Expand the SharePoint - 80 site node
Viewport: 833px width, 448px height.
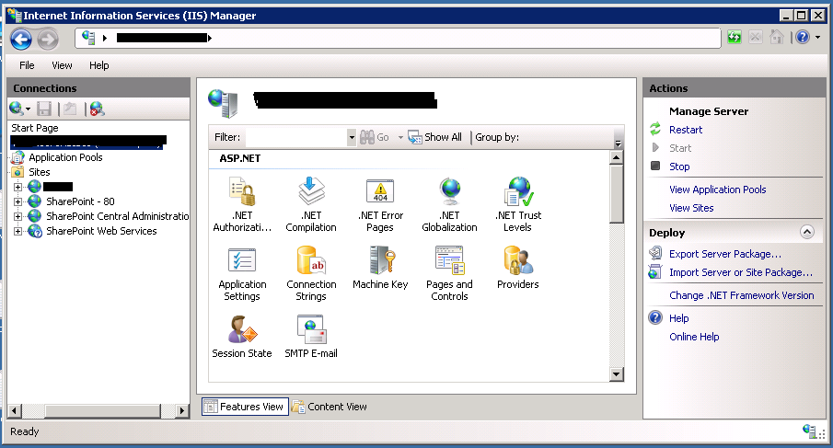click(x=17, y=201)
